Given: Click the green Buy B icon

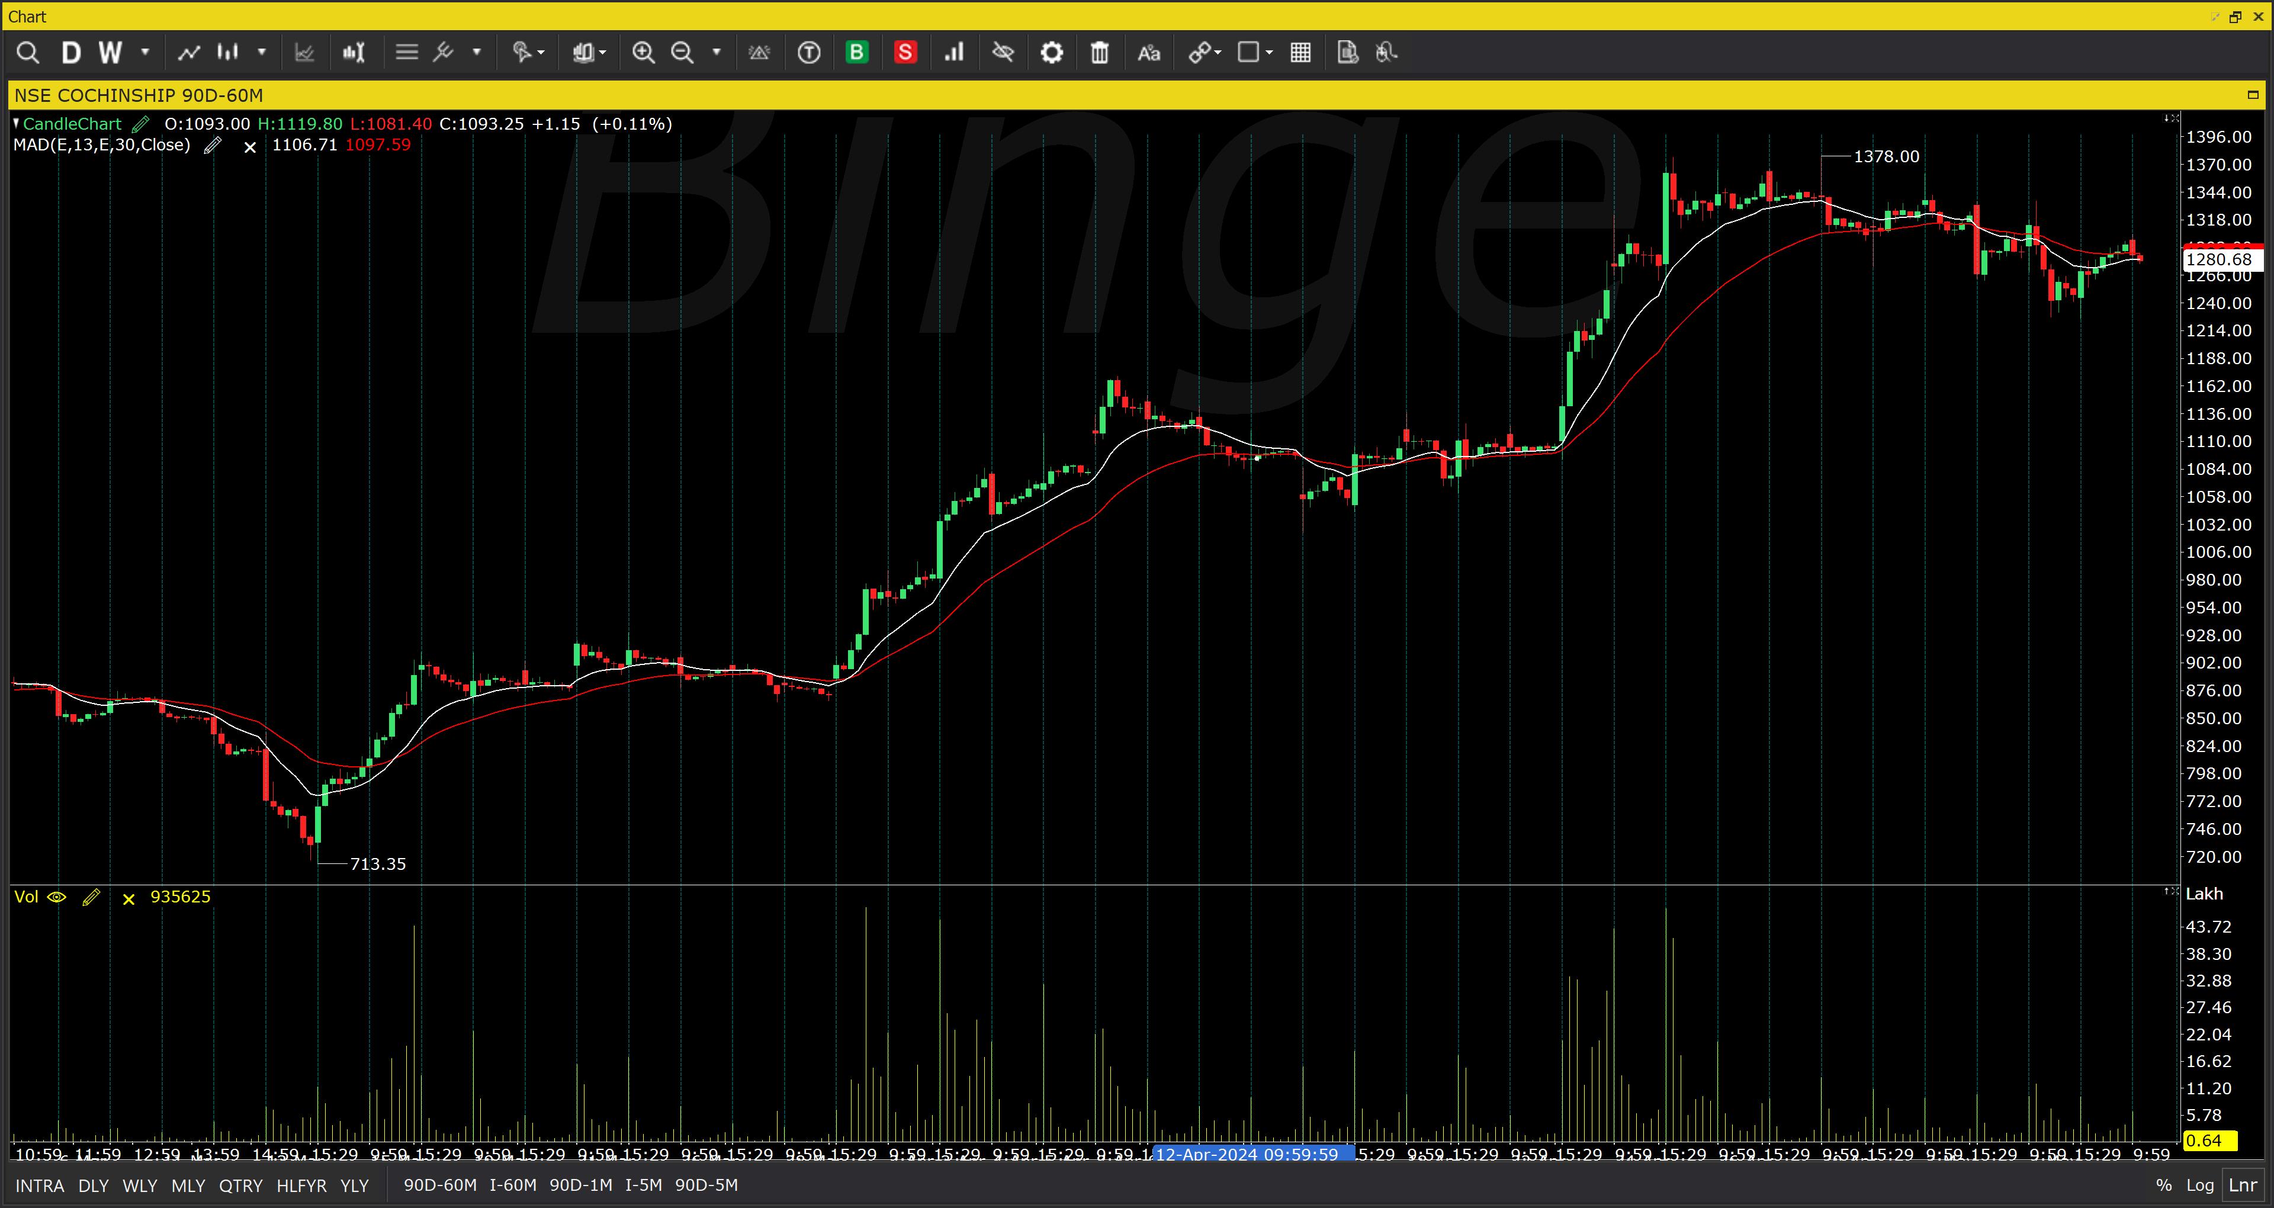Looking at the screenshot, I should pyautogui.click(x=856, y=53).
